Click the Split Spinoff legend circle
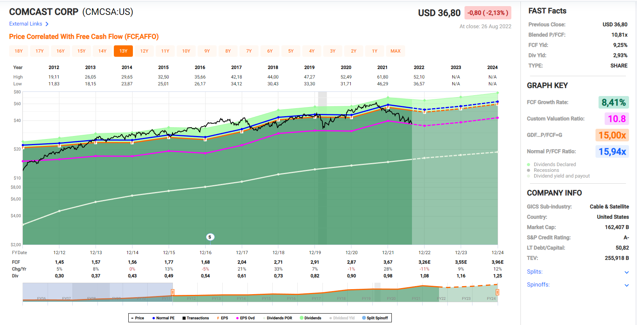The height and width of the screenshot is (325, 637). [x=364, y=318]
